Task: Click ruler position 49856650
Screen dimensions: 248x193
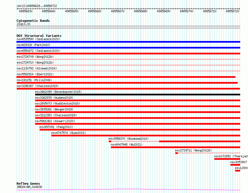Action: [72, 11]
